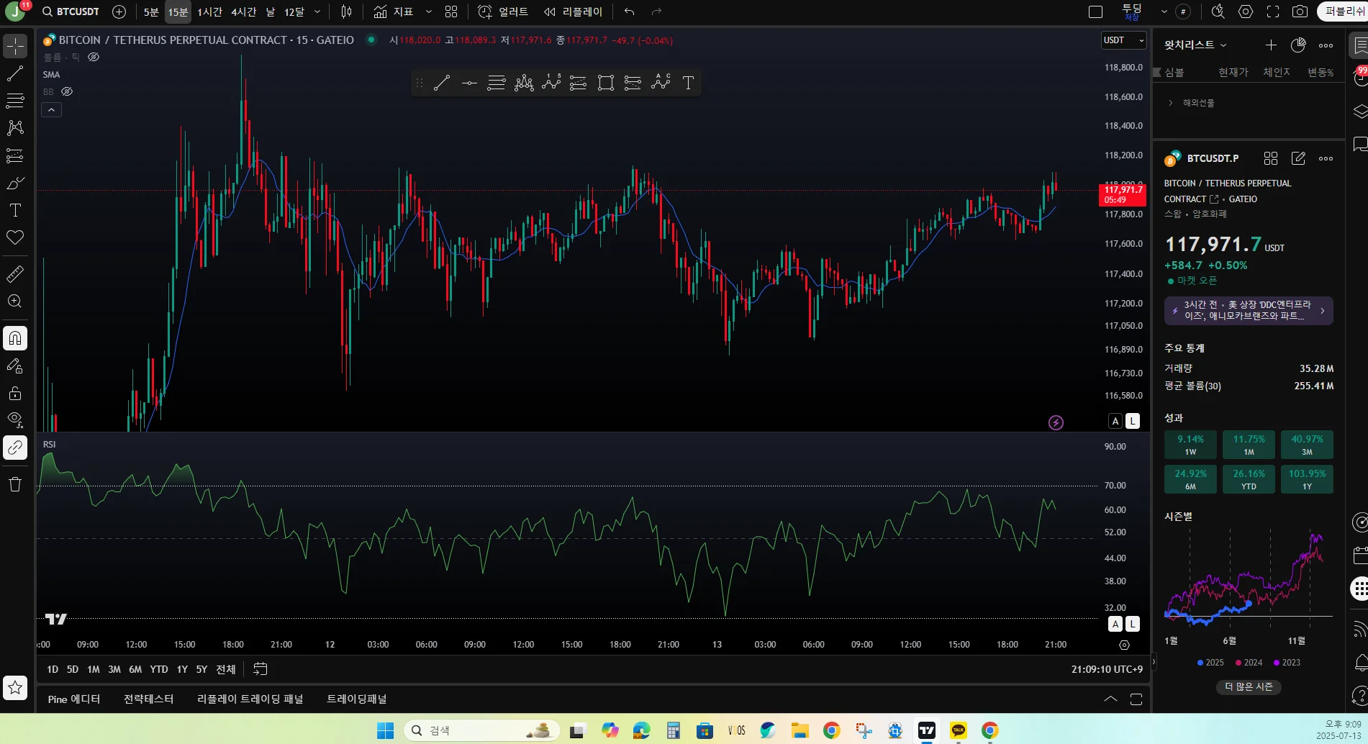Toggle log scale with L button

1133,421
